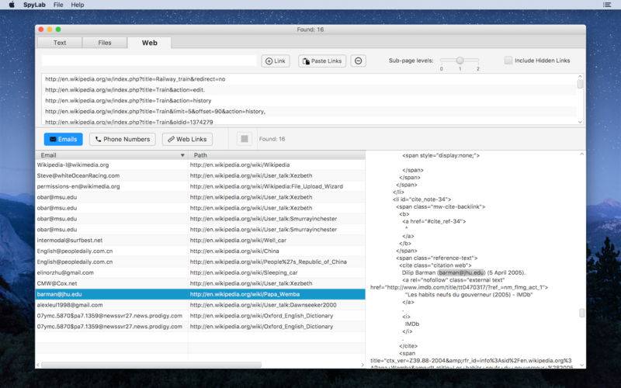Switch to the Text tab
Image resolution: width=621 pixels, height=388 pixels.
pyautogui.click(x=60, y=43)
